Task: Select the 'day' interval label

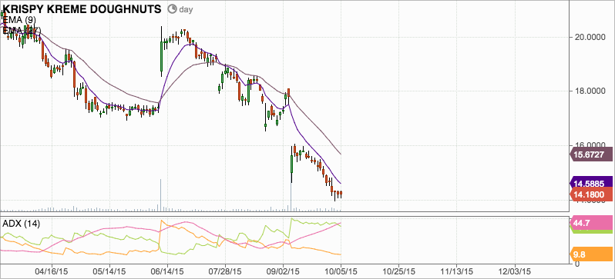Action: pos(186,9)
